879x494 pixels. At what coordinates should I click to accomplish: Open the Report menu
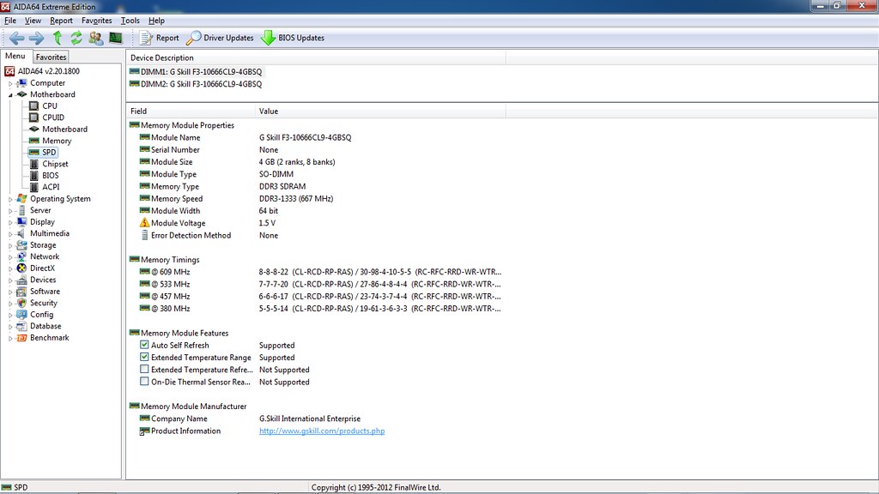pos(61,21)
